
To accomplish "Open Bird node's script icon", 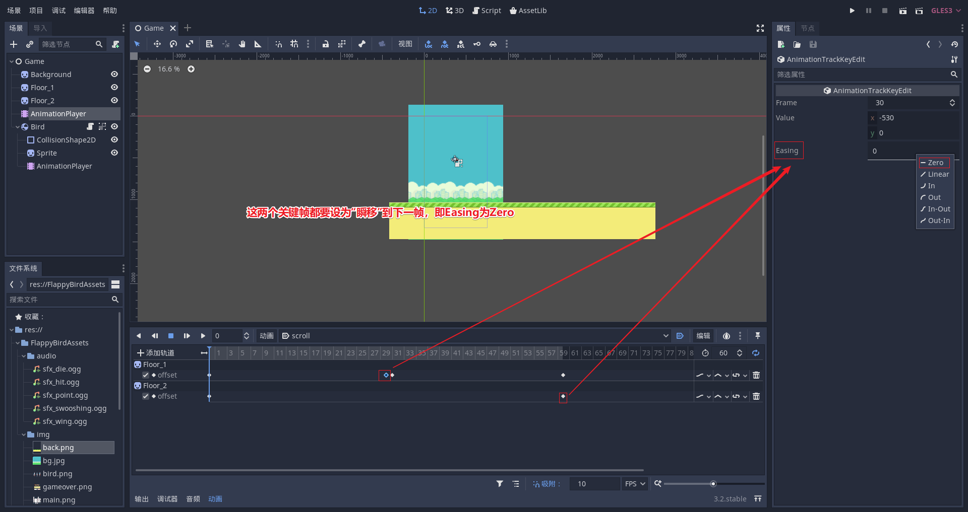I will click(90, 127).
